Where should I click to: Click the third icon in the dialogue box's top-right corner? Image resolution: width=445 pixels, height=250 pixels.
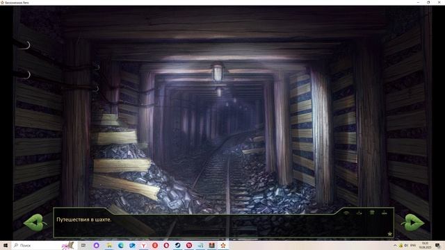pyautogui.click(x=372, y=212)
